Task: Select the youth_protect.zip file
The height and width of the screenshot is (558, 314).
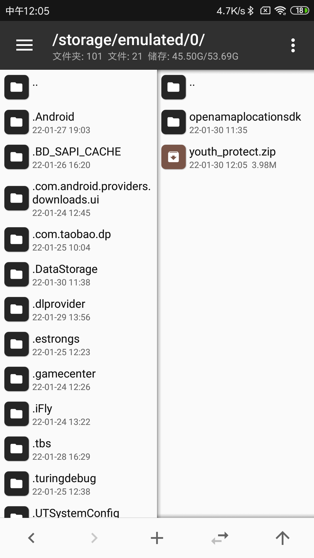Action: pyautogui.click(x=235, y=157)
